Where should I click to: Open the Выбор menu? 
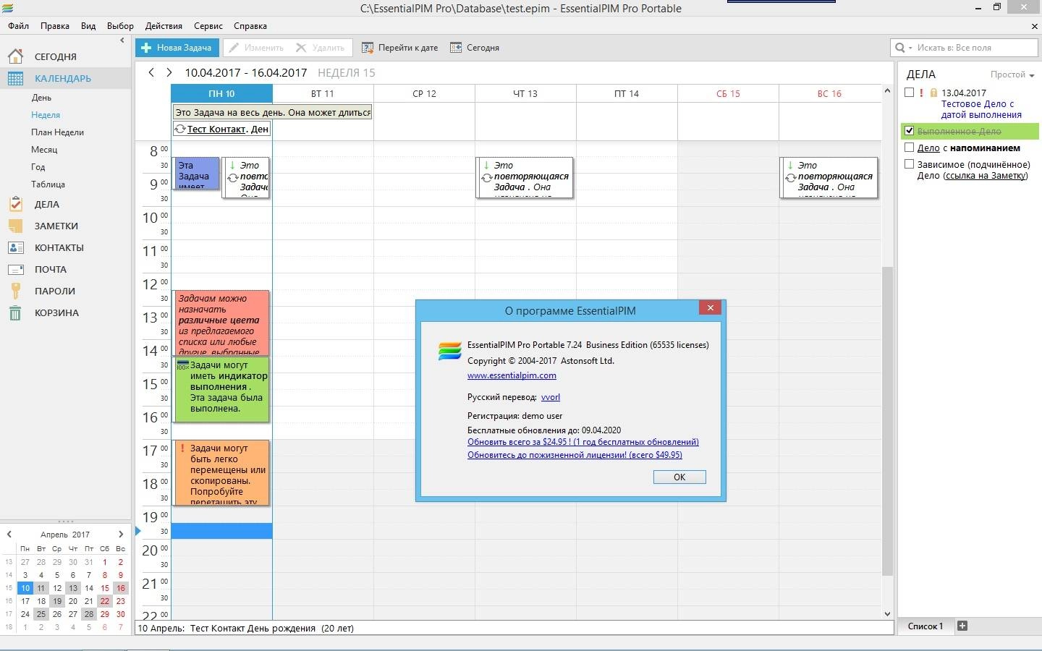point(120,26)
